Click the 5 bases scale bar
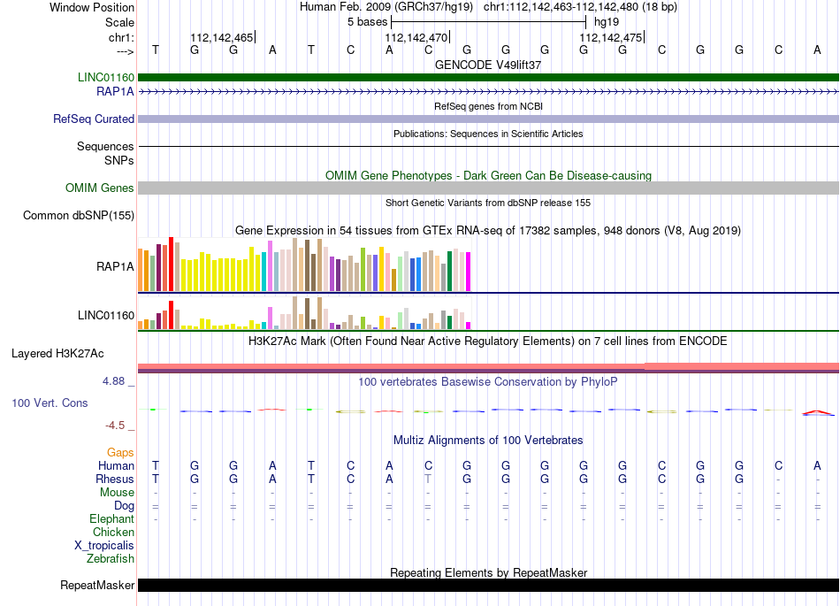This screenshot has width=840, height=606. tap(489, 22)
